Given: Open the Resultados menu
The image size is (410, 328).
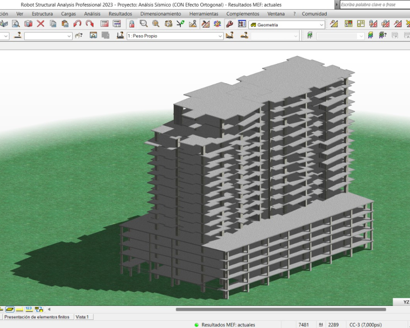Looking at the screenshot, I should (x=120, y=14).
